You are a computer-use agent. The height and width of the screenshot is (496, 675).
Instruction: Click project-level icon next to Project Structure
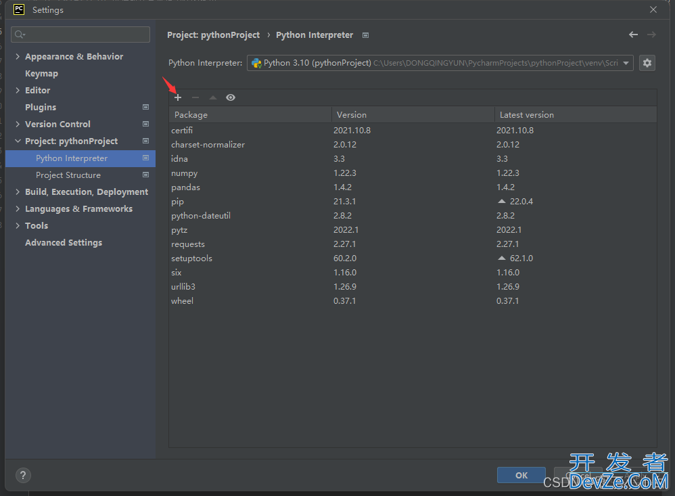pyautogui.click(x=146, y=175)
